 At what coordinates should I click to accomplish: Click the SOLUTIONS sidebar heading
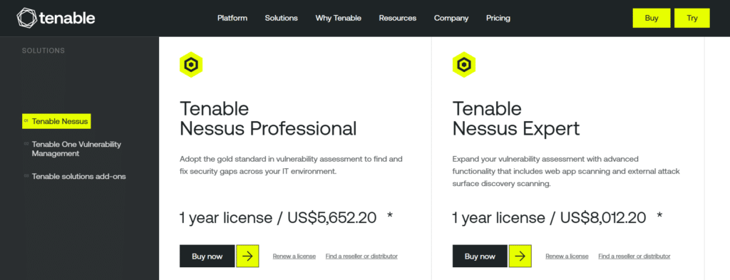coord(43,51)
